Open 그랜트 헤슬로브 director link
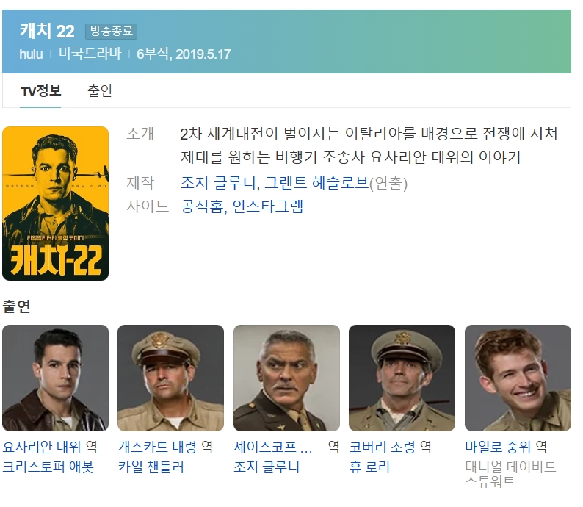This screenshot has width=583, height=507. (x=316, y=183)
